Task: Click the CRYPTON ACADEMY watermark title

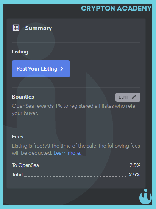Action: point(117,8)
